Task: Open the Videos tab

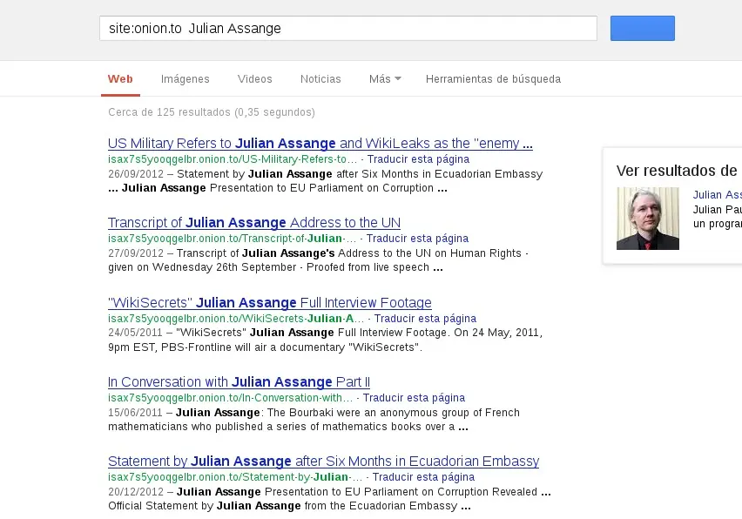Action: click(x=254, y=79)
